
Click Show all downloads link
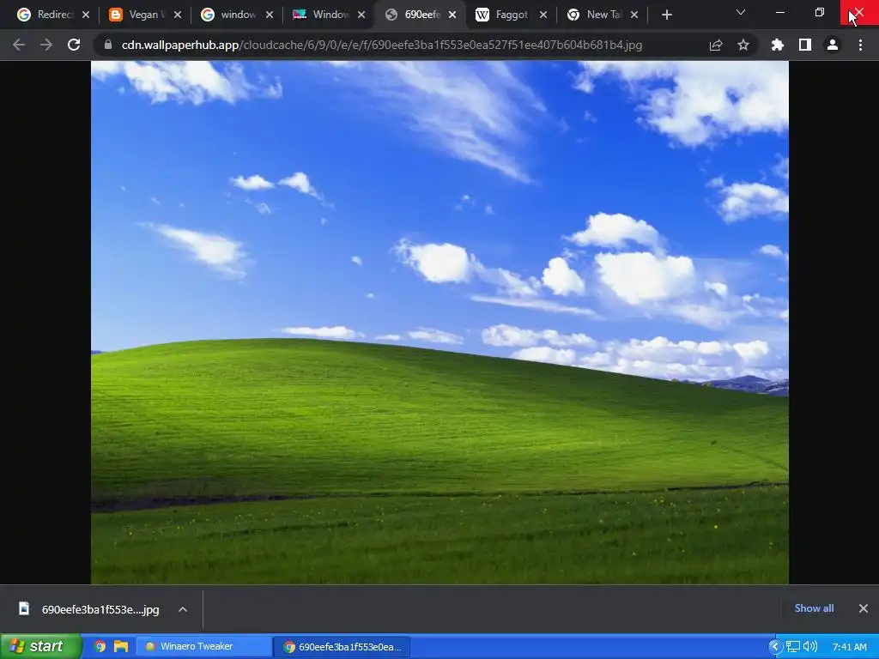click(814, 608)
